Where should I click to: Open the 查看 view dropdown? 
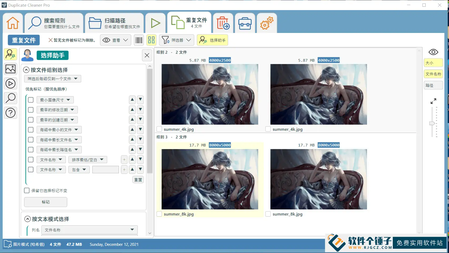pos(115,40)
